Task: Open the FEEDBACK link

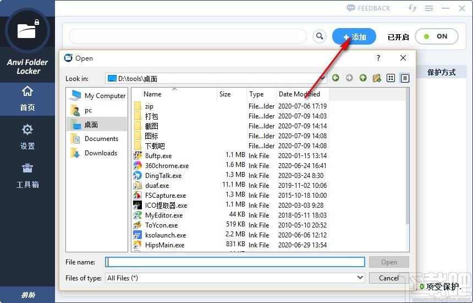Action: click(x=369, y=8)
